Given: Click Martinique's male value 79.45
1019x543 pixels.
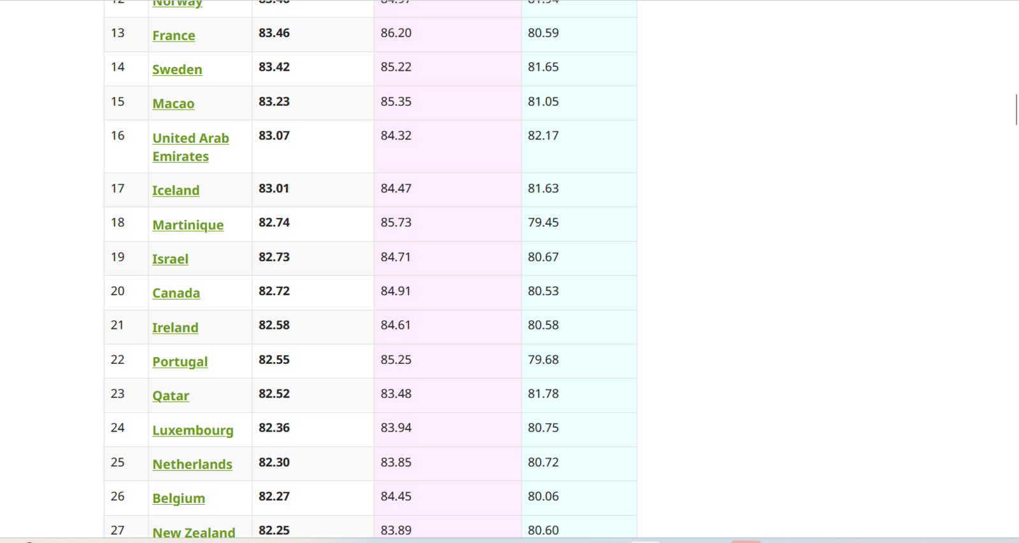Looking at the screenshot, I should click(543, 222).
